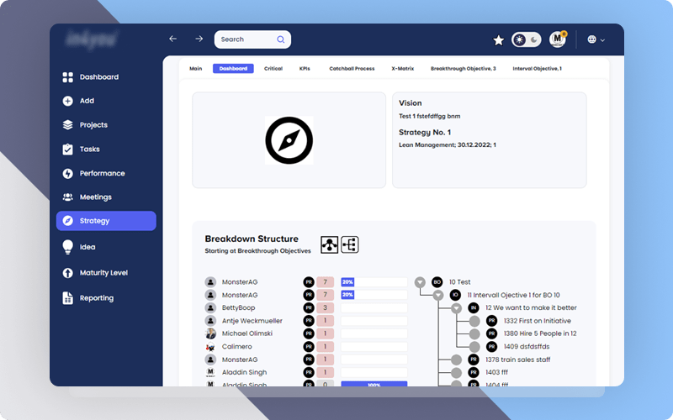The height and width of the screenshot is (420, 673).
Task: Select the Strategy sidebar item
Action: 106,221
